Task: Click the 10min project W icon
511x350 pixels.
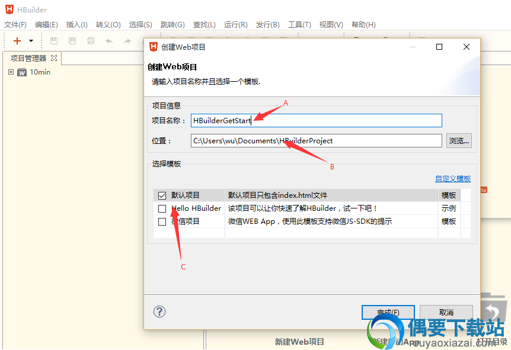Action: coord(22,72)
